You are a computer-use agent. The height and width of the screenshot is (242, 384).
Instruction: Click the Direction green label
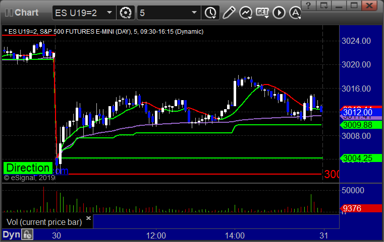(28, 168)
